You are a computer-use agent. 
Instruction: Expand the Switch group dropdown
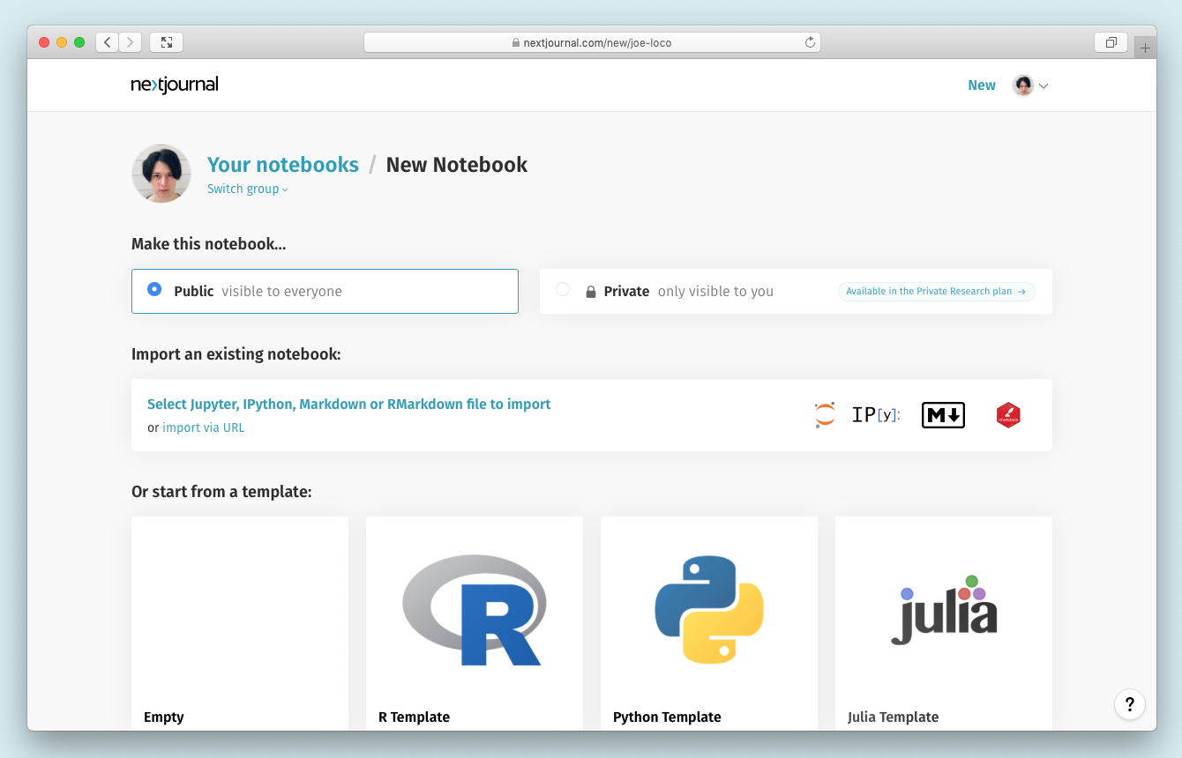click(x=248, y=189)
